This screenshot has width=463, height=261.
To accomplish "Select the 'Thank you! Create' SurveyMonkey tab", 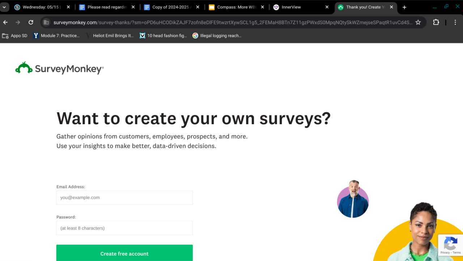I will (366, 7).
